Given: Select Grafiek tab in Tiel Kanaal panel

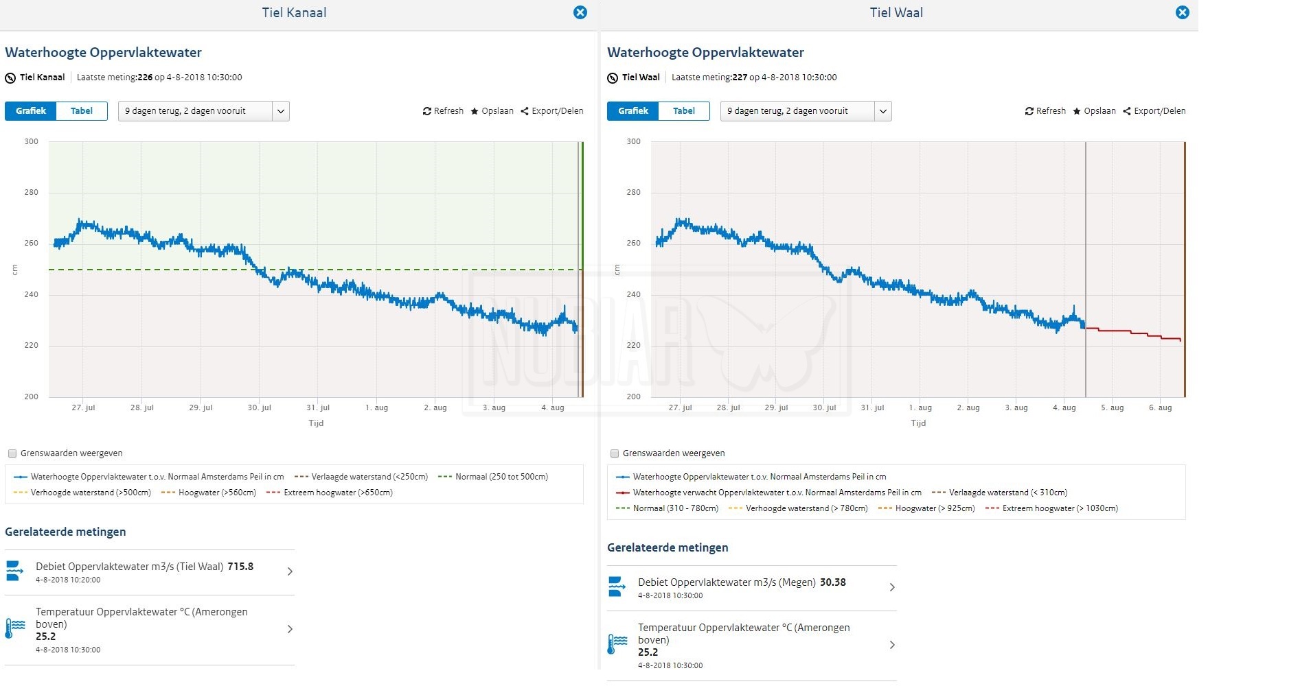Looking at the screenshot, I should pyautogui.click(x=31, y=111).
